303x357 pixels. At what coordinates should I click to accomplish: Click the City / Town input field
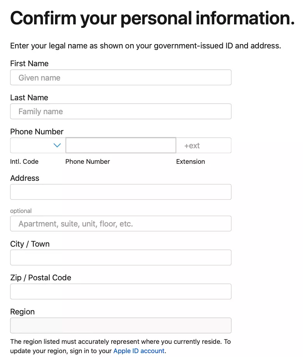(121, 257)
